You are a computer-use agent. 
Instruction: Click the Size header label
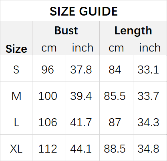16,49
